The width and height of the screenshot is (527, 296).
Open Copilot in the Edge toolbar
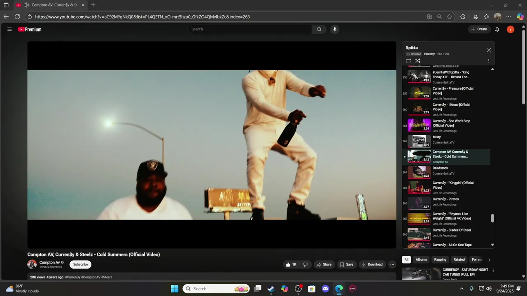pyautogui.click(x=520, y=17)
